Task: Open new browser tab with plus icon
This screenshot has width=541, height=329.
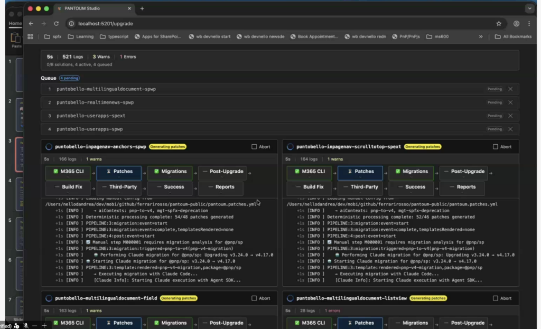Action: click(142, 8)
